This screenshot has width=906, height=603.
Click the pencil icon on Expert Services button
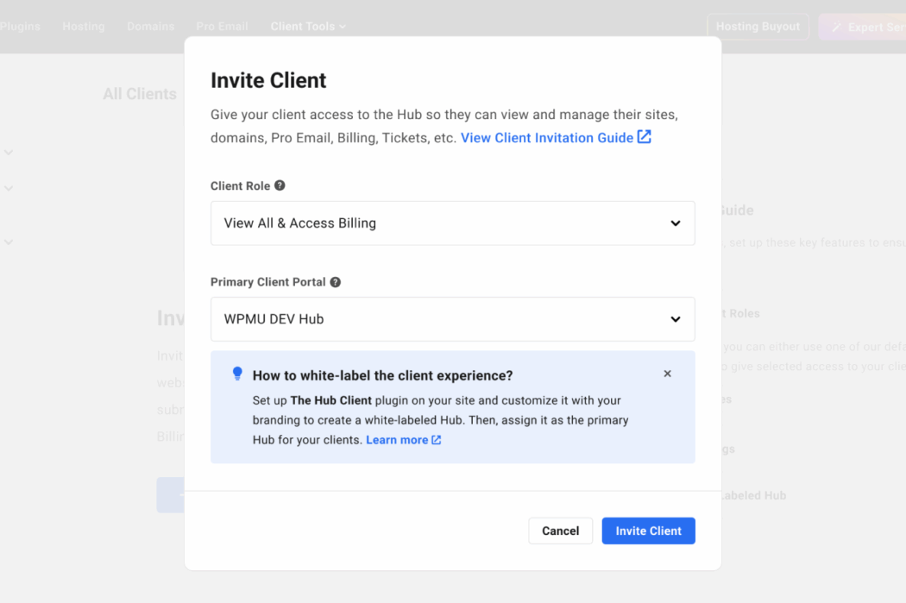pos(836,26)
